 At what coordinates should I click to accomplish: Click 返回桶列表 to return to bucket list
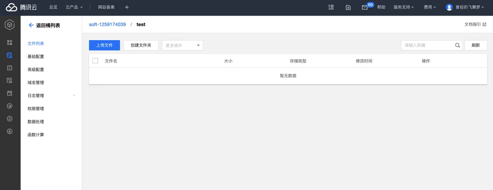[x=48, y=25]
